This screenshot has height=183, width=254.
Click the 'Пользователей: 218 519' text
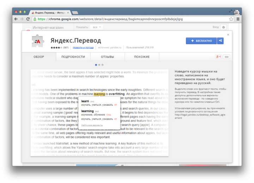(x=140, y=47)
